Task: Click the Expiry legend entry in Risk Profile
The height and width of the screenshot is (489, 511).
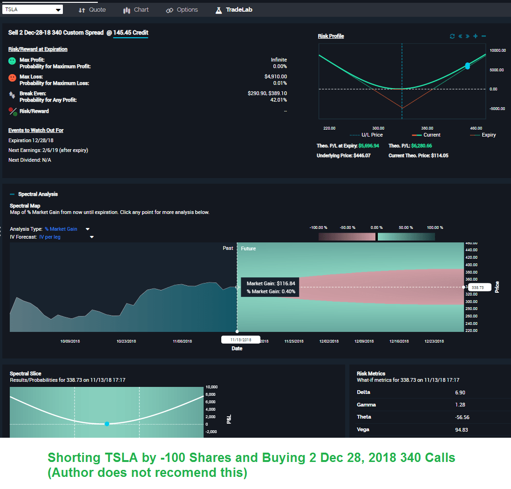Action: coord(483,135)
